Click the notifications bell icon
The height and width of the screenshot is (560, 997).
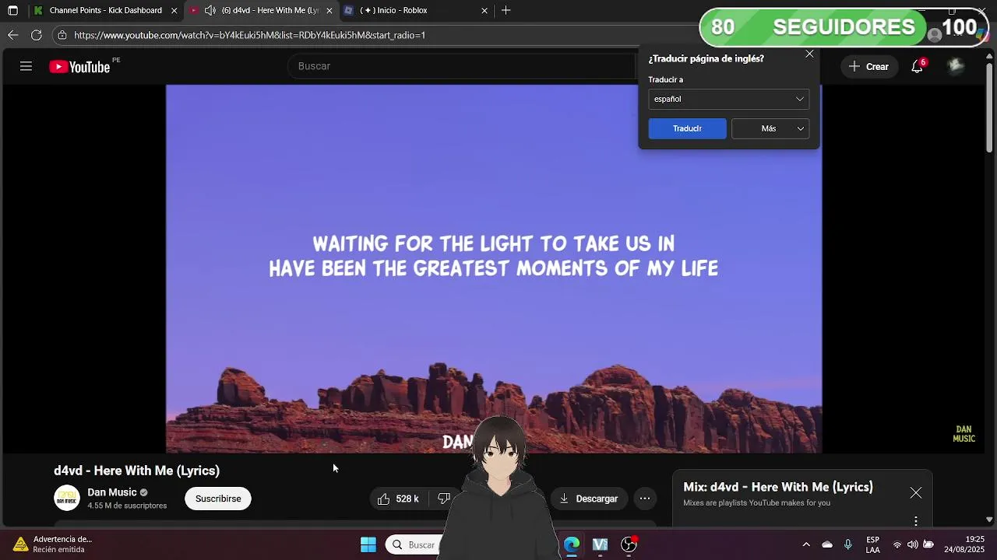tap(918, 66)
